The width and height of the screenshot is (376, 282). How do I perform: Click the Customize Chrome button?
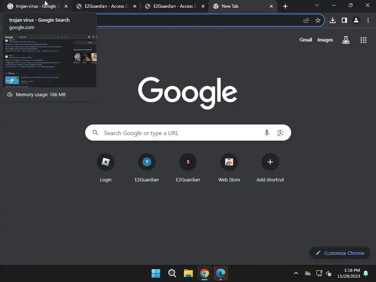pos(340,253)
